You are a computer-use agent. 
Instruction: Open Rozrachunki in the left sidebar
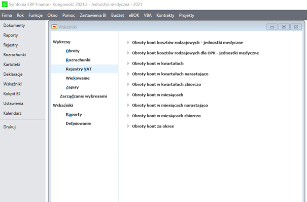(15, 55)
